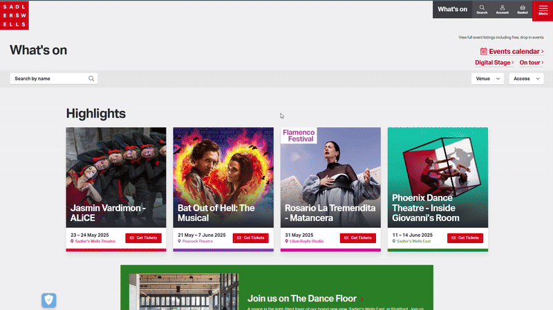
Task: Click the shield badge icon
Action: [x=48, y=300]
